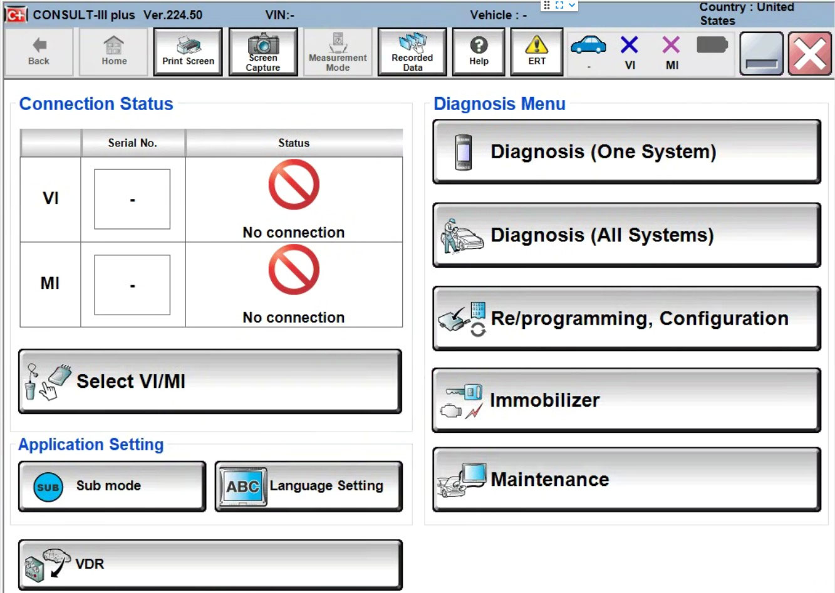Open Recorded Data from the toolbar
Image resolution: width=835 pixels, height=593 pixels.
click(x=412, y=51)
